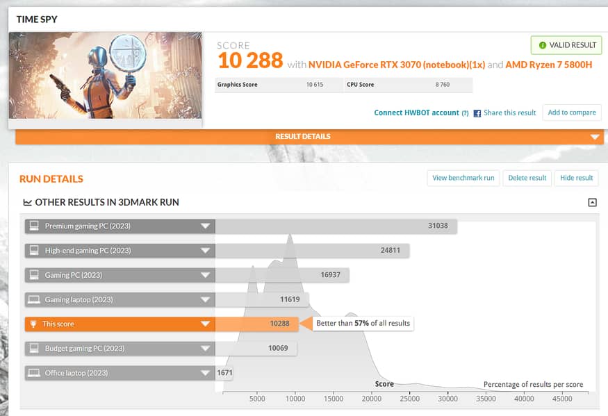Click the Delete result button
Screen dimensions: 608x416
click(527, 178)
